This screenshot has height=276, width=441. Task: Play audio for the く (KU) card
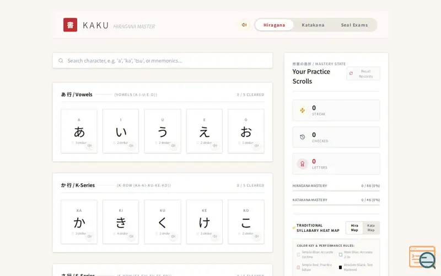tap(173, 236)
